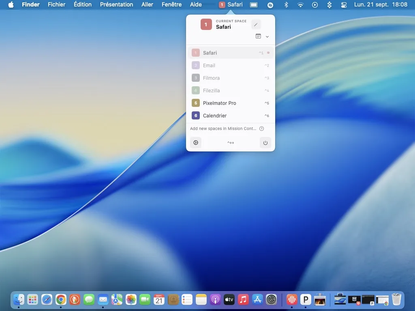Image resolution: width=415 pixels, height=311 pixels.
Task: Open Mail from the Dock
Action: pyautogui.click(x=103, y=299)
